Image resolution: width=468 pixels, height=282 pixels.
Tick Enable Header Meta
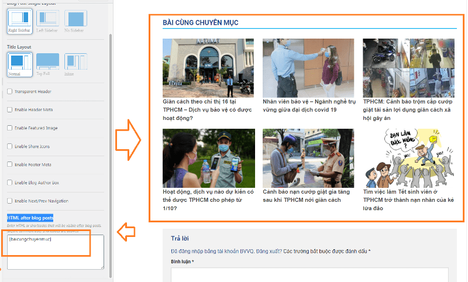(x=9, y=109)
